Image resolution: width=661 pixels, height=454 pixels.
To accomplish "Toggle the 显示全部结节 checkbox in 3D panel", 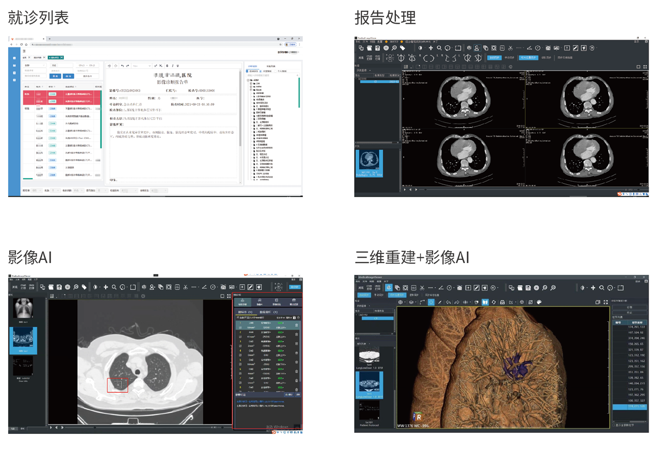I will point(614,425).
